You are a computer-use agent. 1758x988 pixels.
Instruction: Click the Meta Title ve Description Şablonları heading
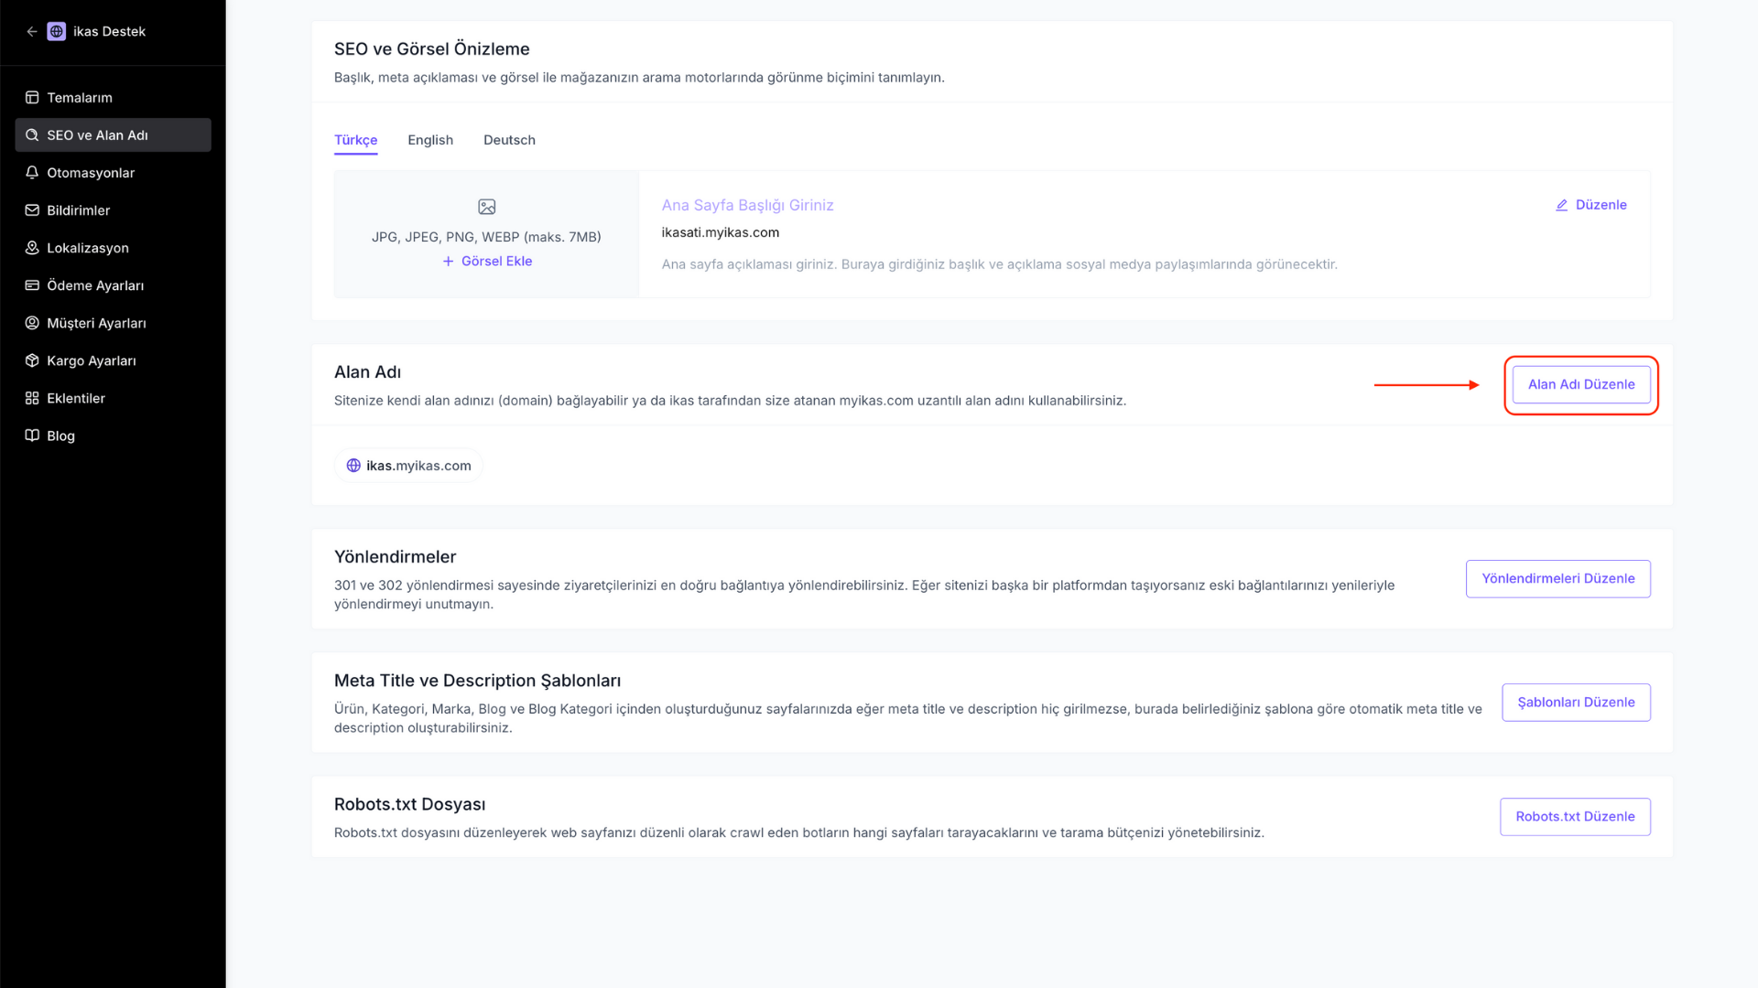pyautogui.click(x=477, y=681)
